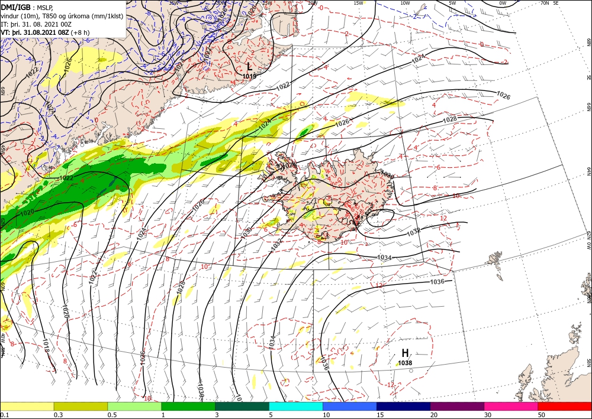This screenshot has width=592, height=419.
Task: Click the olive 0.3–0.5 legend swatch
Action: coord(81,406)
